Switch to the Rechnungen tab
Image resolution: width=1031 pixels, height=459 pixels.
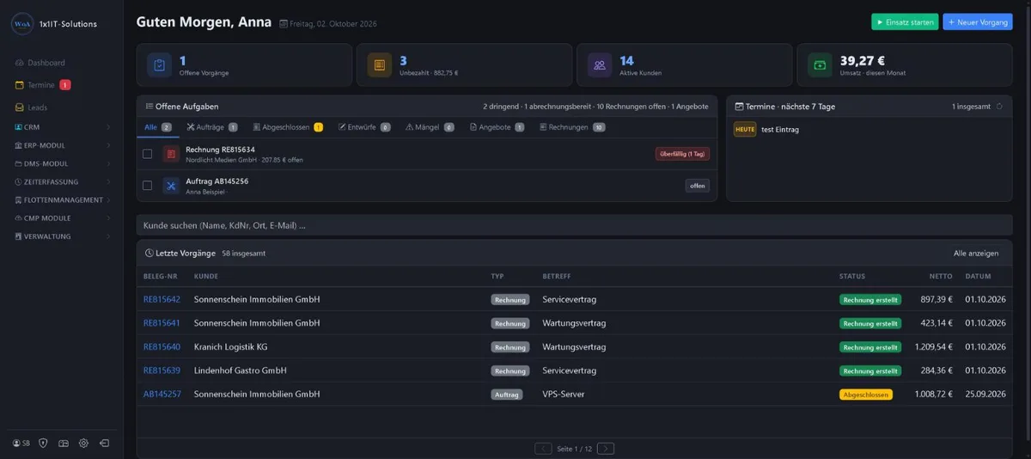[x=572, y=127]
